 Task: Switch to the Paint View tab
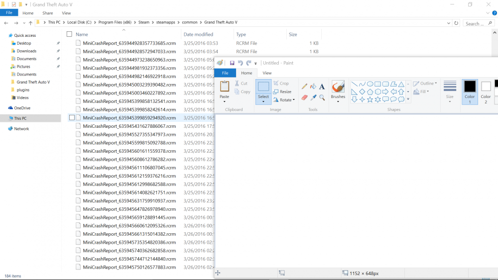click(x=267, y=73)
